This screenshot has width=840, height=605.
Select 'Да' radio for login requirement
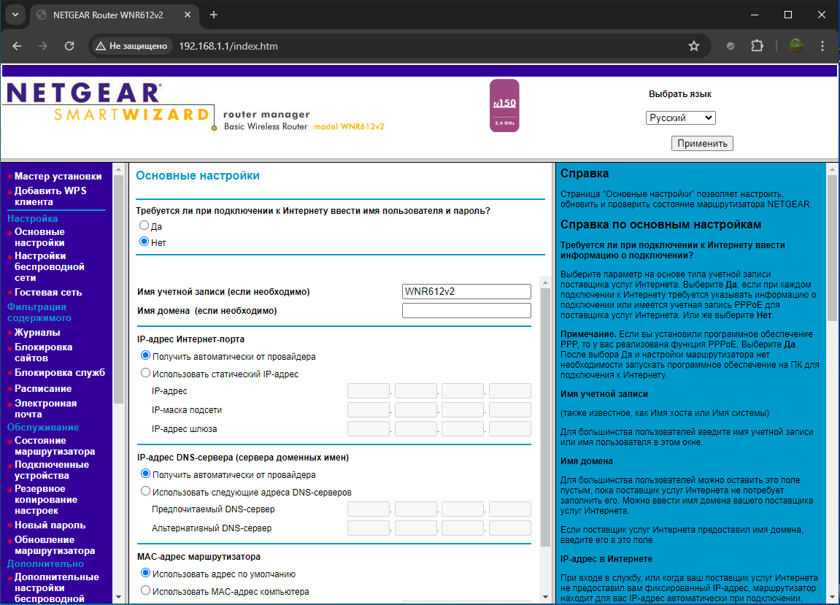(x=145, y=226)
